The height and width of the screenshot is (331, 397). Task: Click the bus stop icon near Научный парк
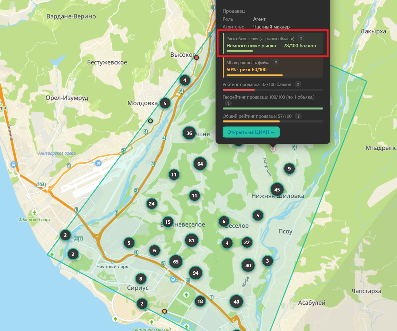pos(173,280)
